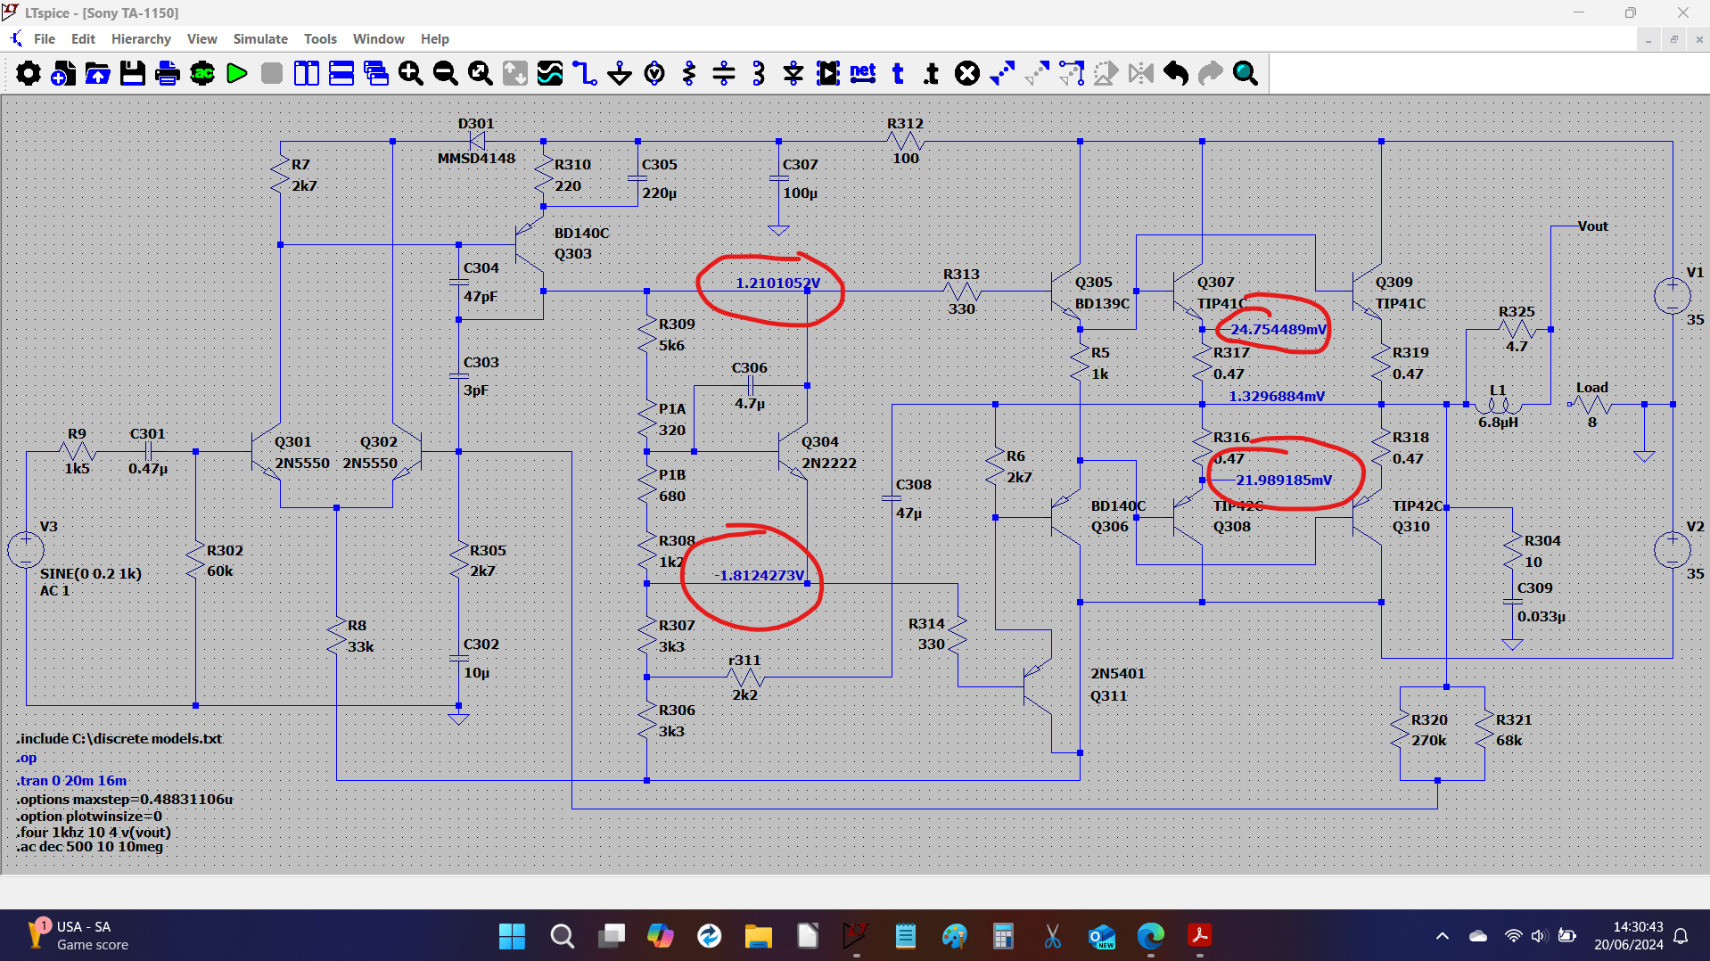Open Windows taskbar Search
The height and width of the screenshot is (961, 1710).
pos(562,936)
